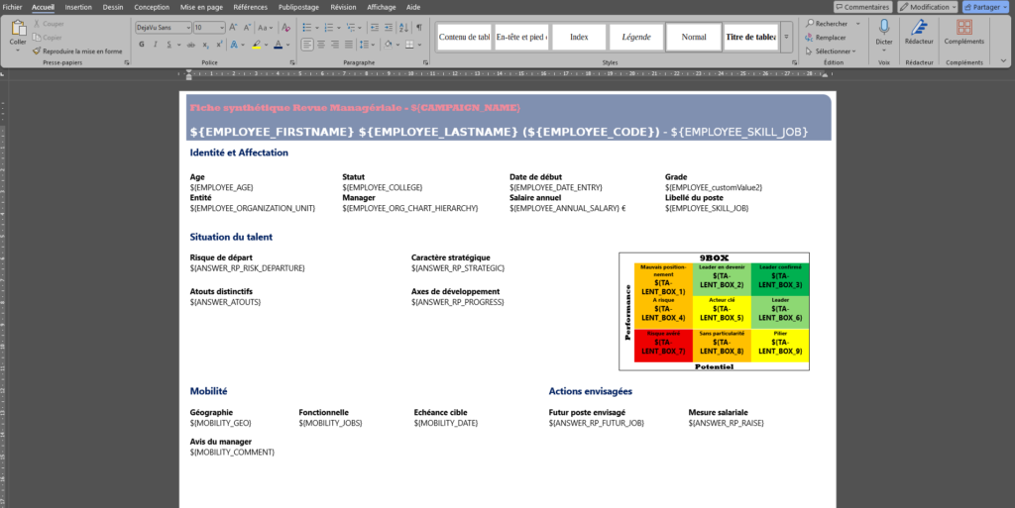Expand the Styles gallery more arrow
1015x508 pixels.
pos(787,37)
